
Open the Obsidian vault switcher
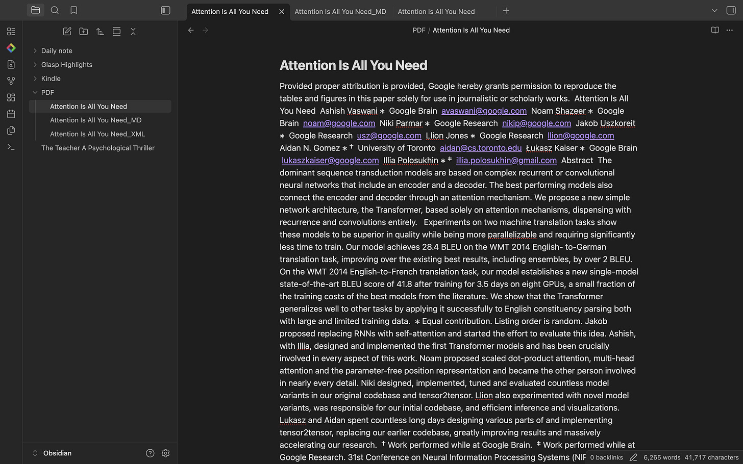point(52,453)
